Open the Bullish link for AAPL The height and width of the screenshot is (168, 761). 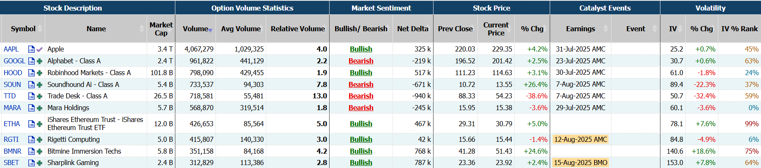pos(361,49)
